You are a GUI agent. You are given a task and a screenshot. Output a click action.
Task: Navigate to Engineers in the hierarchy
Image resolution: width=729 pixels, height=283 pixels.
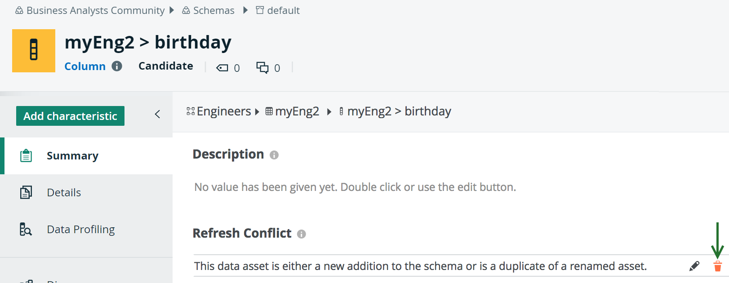[224, 111]
